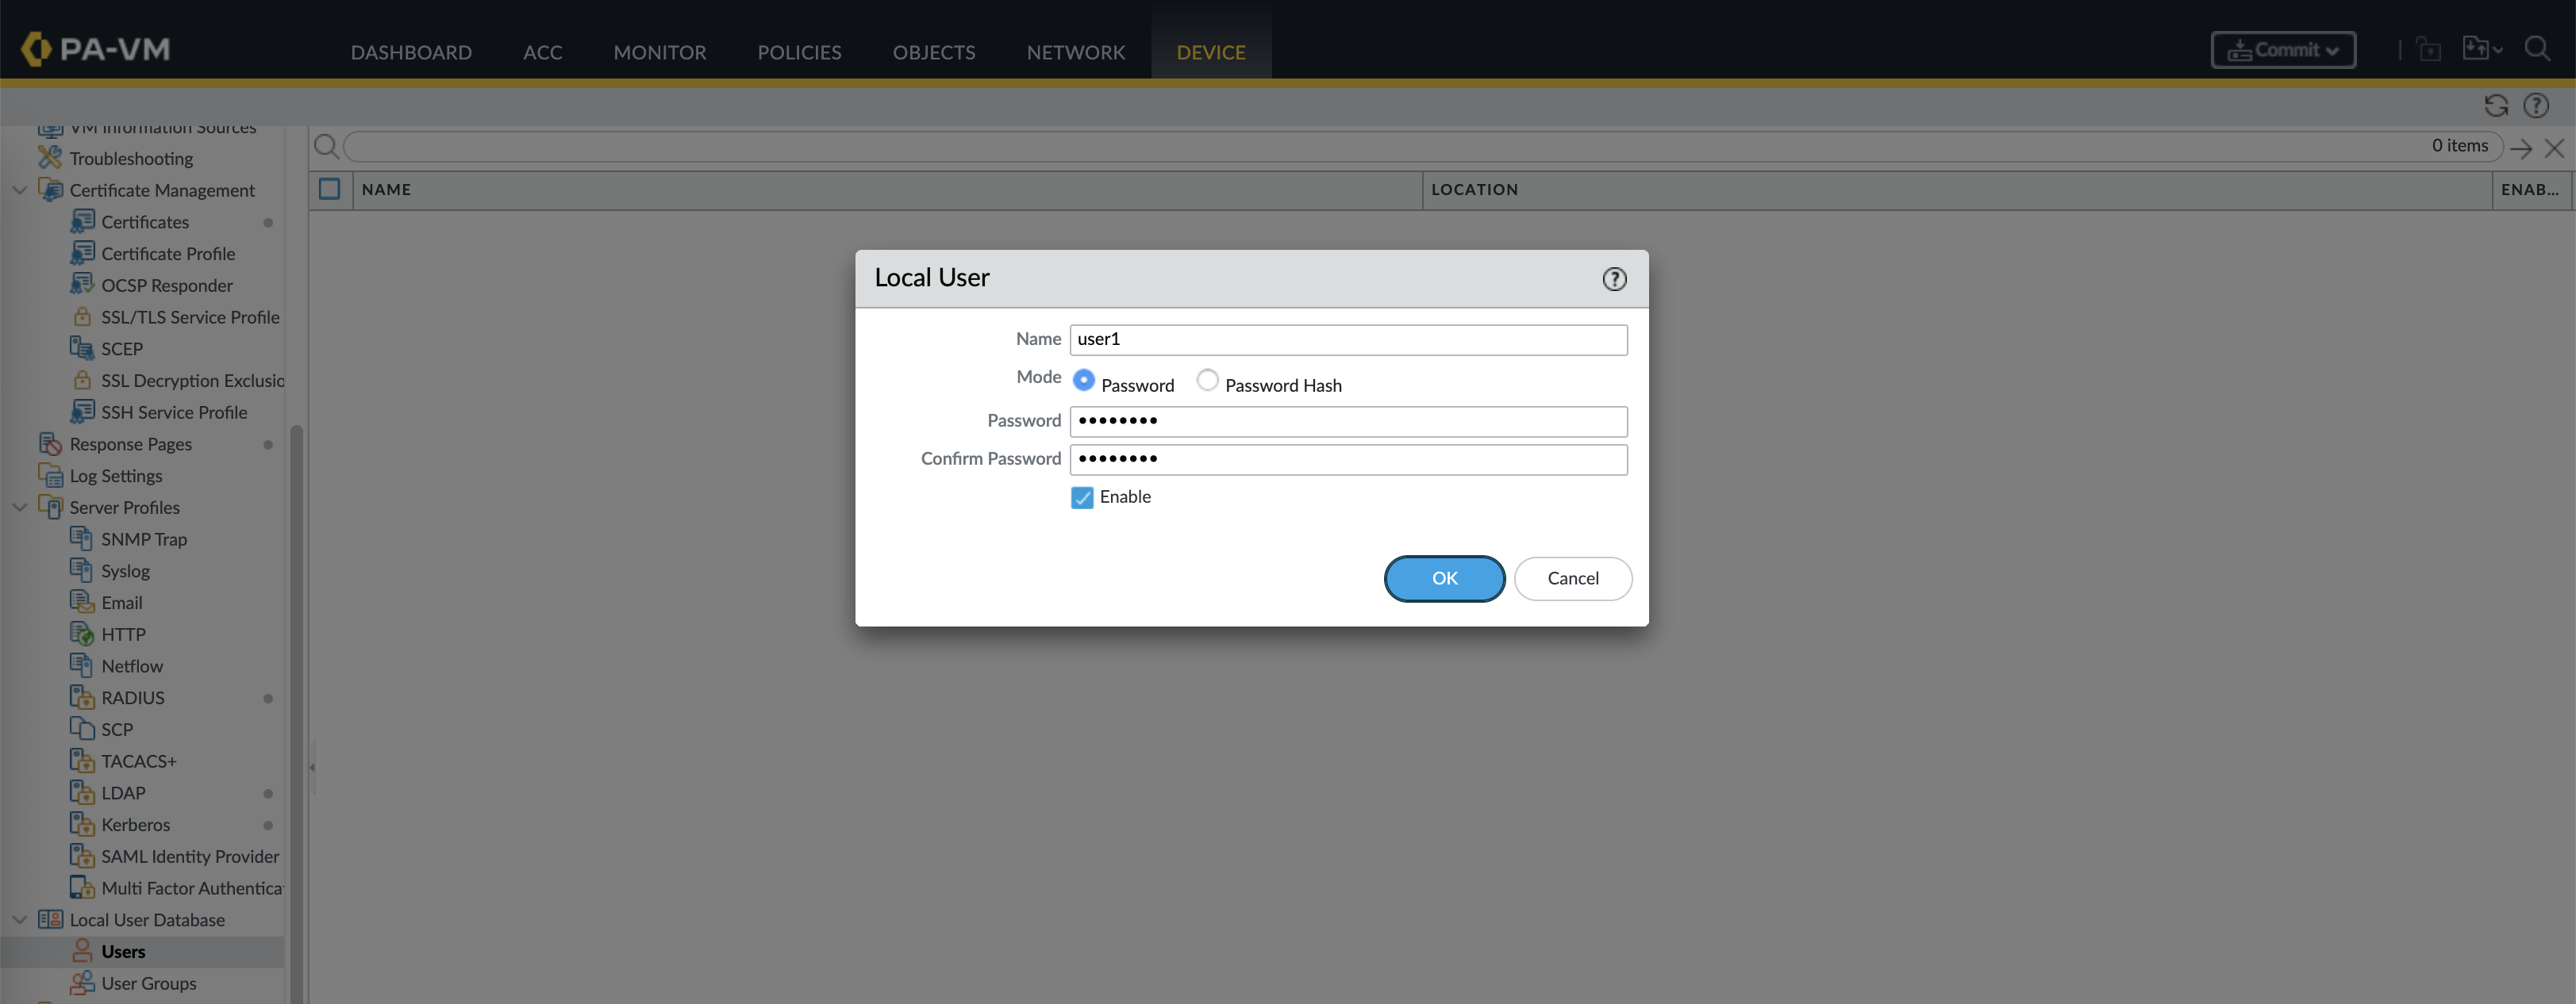Open the global search magnifier icon
This screenshot has width=2576, height=1004.
coord(2536,49)
